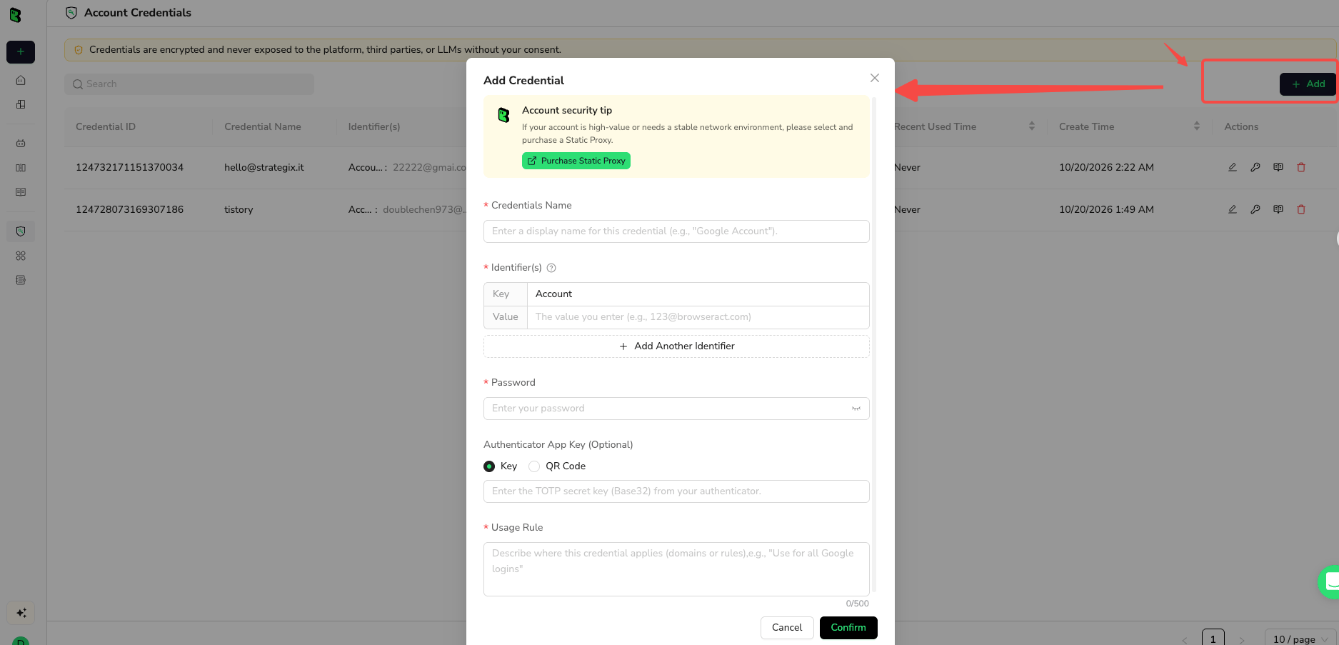Confirm the new credential
Image resolution: width=1339 pixels, height=645 pixels.
click(848, 628)
